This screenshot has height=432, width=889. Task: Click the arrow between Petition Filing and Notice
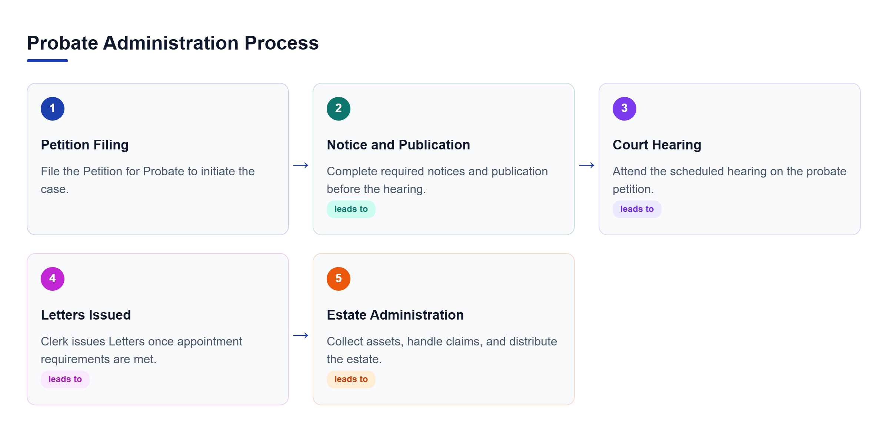click(301, 165)
